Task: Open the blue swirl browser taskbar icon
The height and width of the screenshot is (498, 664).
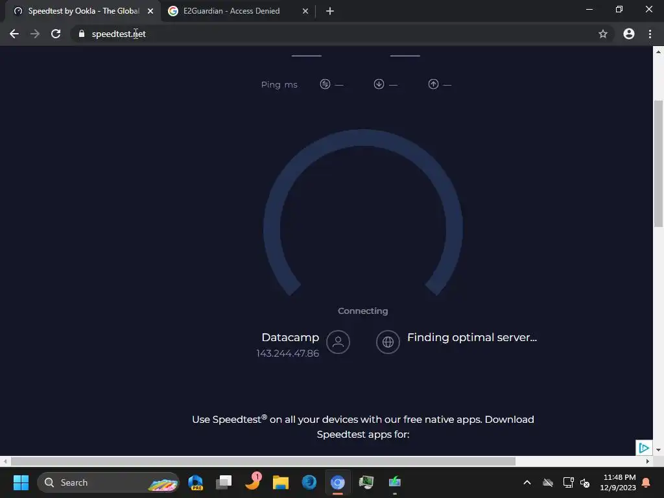Action: click(309, 482)
